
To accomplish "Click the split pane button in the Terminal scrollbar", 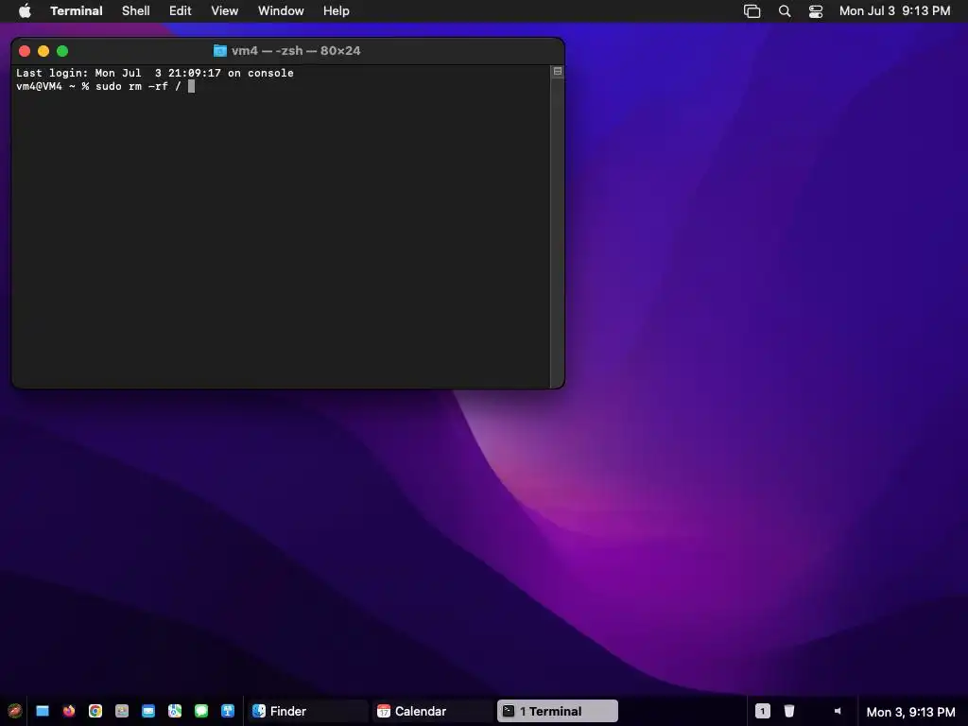I will (x=558, y=72).
